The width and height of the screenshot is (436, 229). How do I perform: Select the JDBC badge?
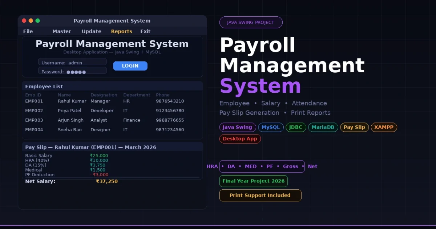pos(296,127)
